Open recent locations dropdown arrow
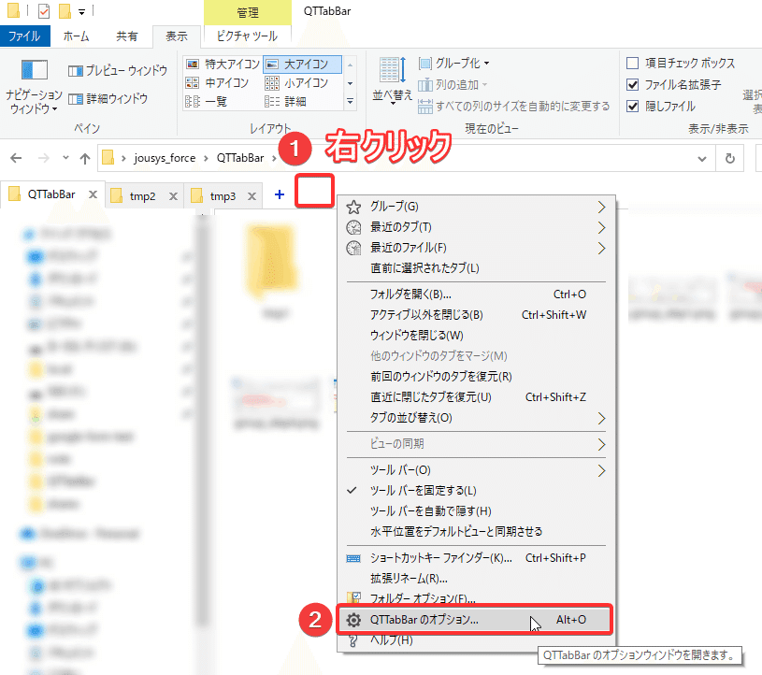Viewport: 762px width, 675px height. 65,157
